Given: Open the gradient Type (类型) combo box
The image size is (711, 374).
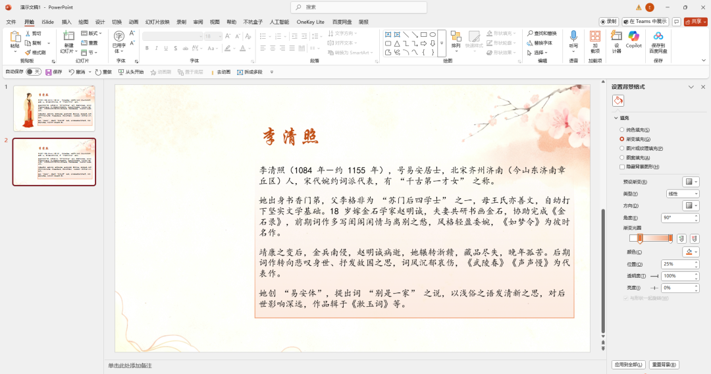Looking at the screenshot, I should [683, 194].
